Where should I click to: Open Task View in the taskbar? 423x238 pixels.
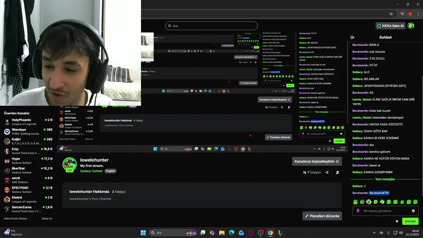(x=203, y=233)
